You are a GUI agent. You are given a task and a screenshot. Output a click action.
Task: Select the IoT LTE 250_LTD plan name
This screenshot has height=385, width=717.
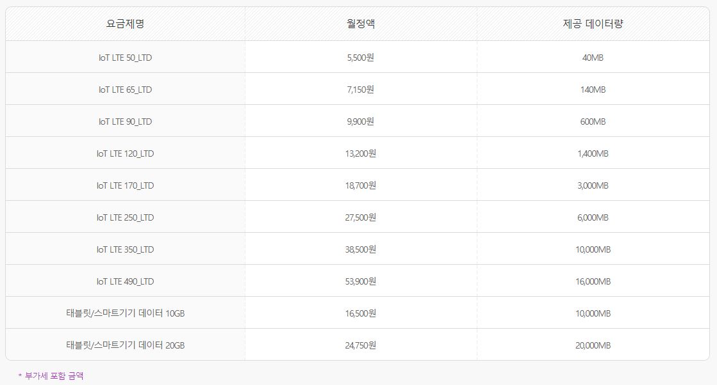coord(125,217)
